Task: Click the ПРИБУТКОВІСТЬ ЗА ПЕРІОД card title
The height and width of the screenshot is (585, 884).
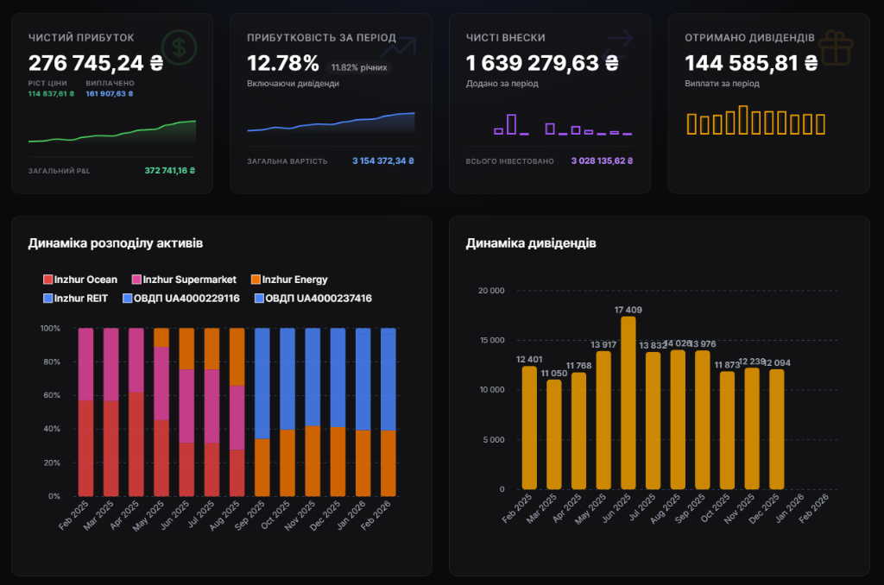Action: 321,38
